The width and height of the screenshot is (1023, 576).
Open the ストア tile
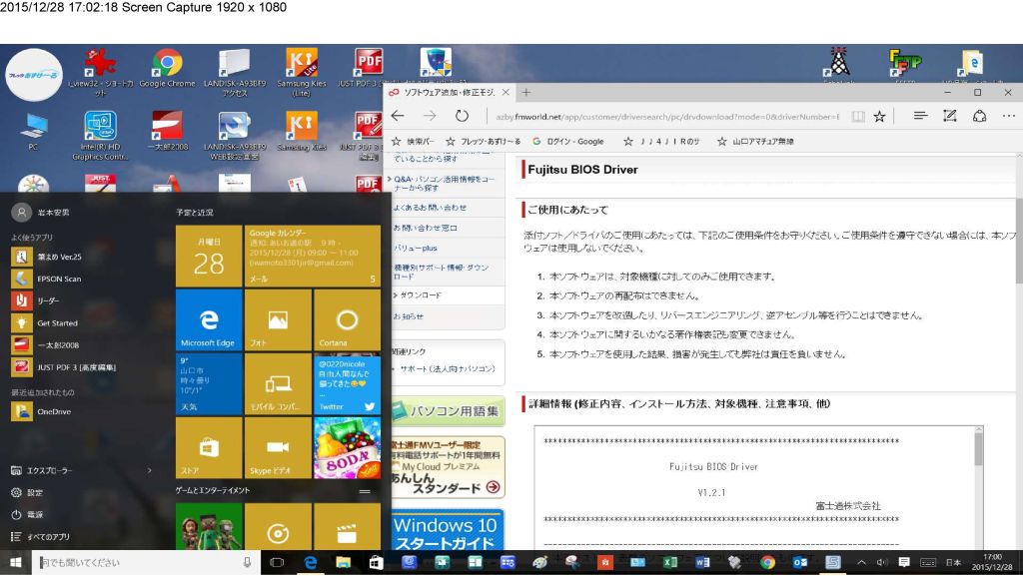(209, 447)
